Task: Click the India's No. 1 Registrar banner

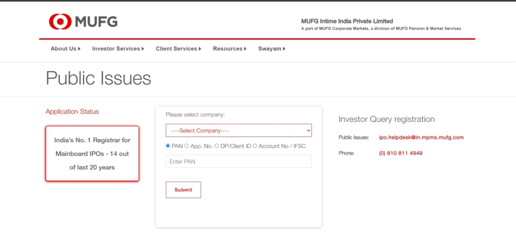Action: coord(92,154)
